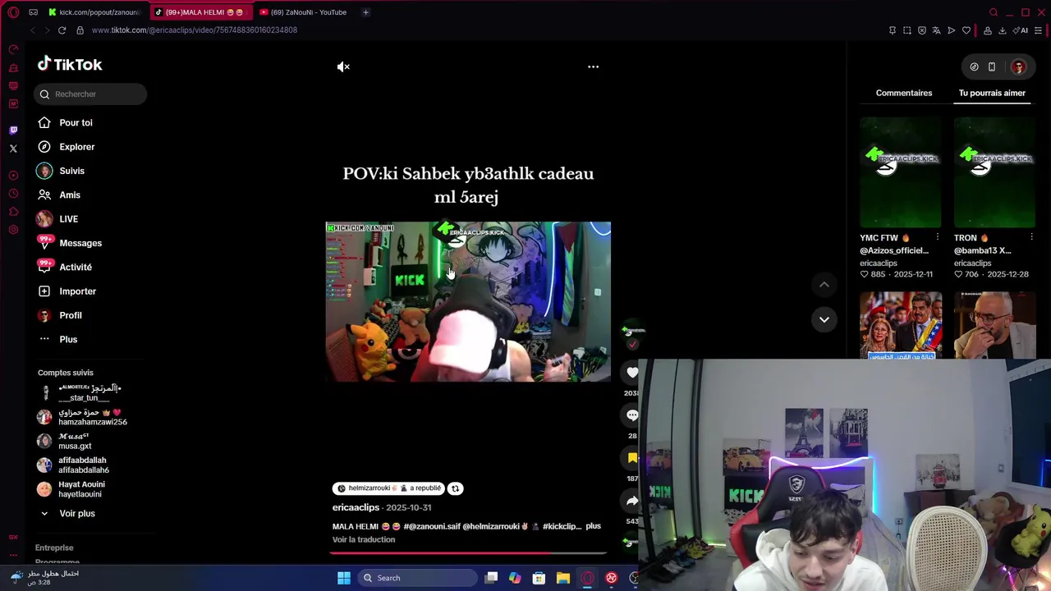The height and width of the screenshot is (591, 1051).
Task: Click the repost icon beside republié label
Action: [x=455, y=488]
